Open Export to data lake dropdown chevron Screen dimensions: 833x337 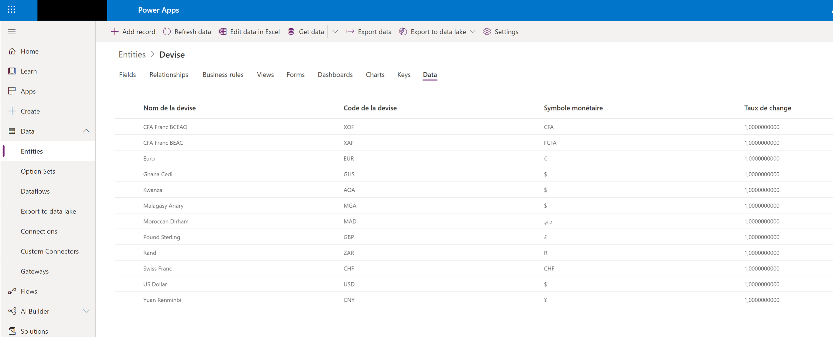pyautogui.click(x=473, y=32)
